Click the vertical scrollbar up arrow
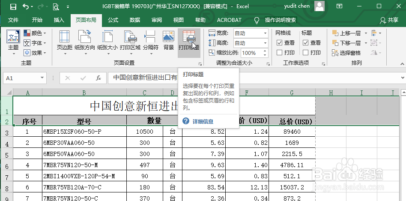 coord(403,92)
